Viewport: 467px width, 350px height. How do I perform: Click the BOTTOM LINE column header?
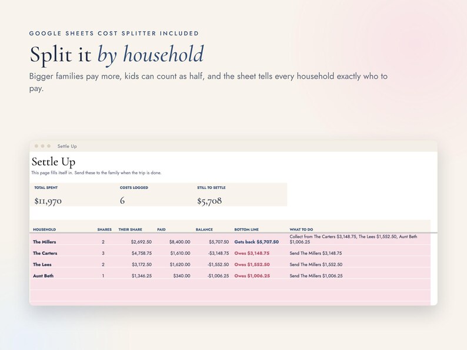pyautogui.click(x=246, y=230)
